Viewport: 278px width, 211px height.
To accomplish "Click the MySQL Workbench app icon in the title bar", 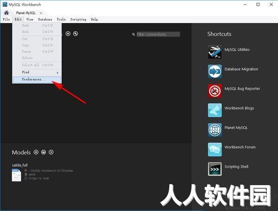I will 5,5.
